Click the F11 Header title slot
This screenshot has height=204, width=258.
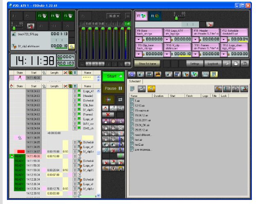tap(205, 32)
